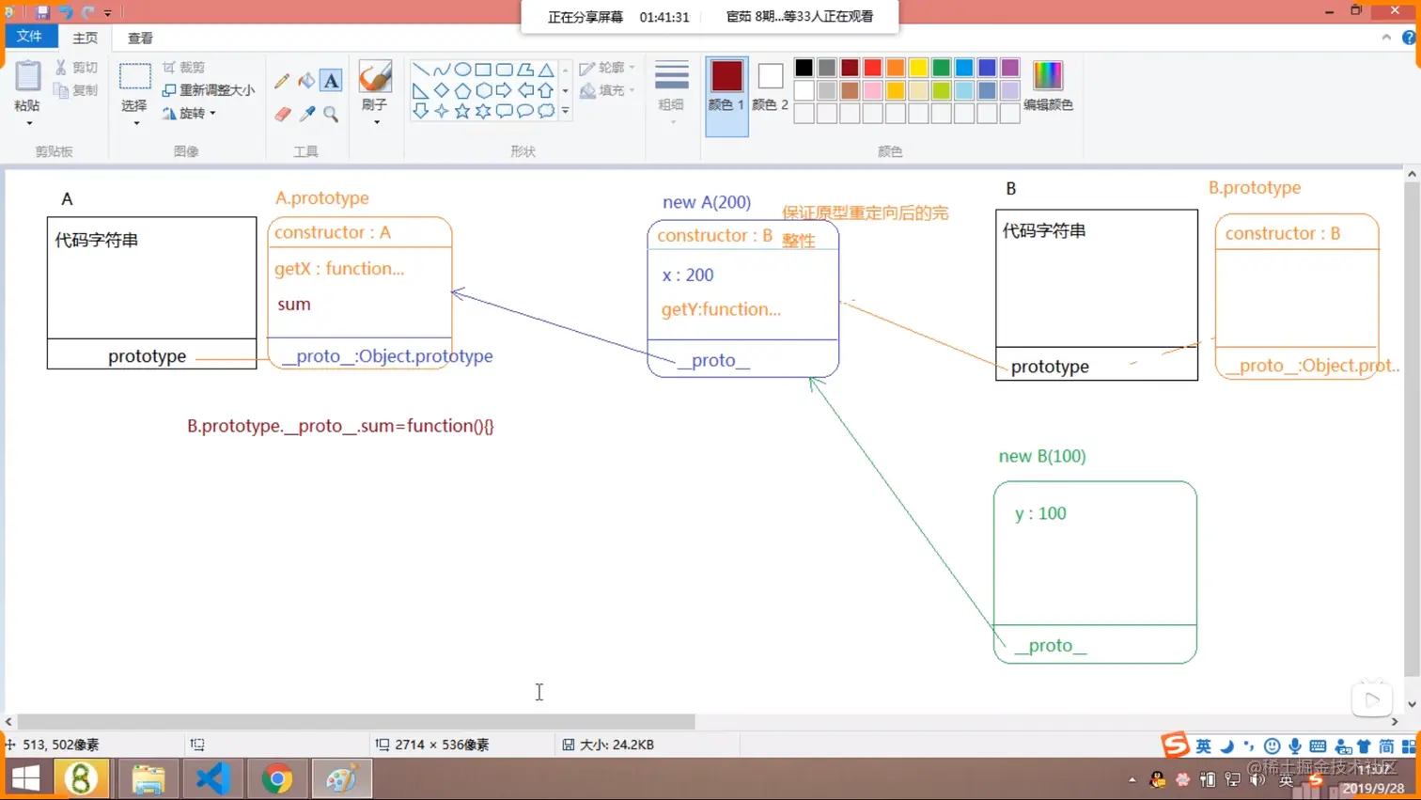Pick the yellow color swatch
This screenshot has height=800, width=1421.
pyautogui.click(x=918, y=68)
